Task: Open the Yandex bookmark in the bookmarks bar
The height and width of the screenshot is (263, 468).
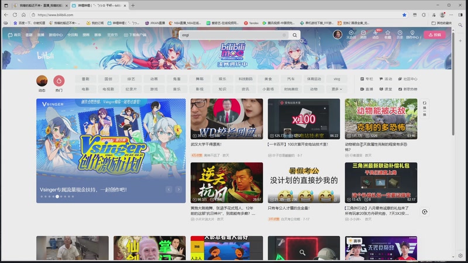Action: tap(252, 23)
